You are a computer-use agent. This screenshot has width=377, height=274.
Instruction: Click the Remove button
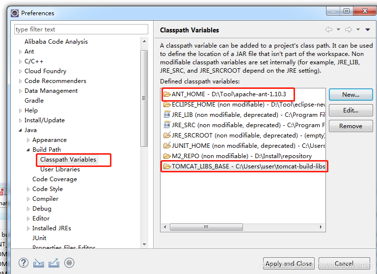click(351, 126)
